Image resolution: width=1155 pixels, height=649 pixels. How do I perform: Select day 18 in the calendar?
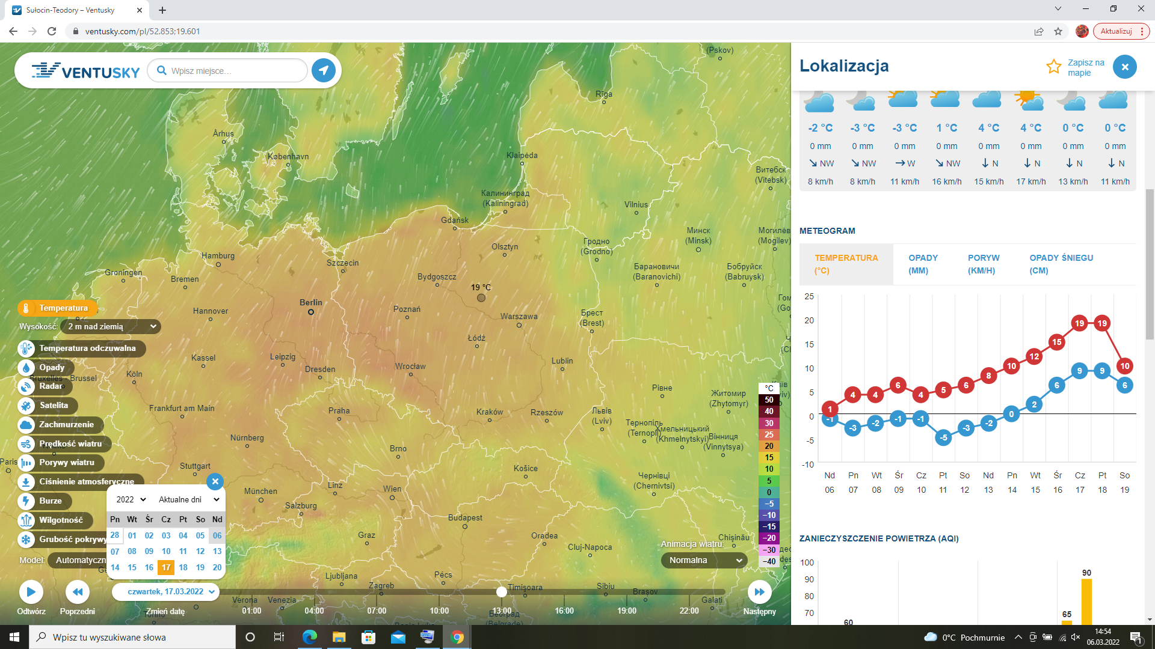click(x=183, y=567)
